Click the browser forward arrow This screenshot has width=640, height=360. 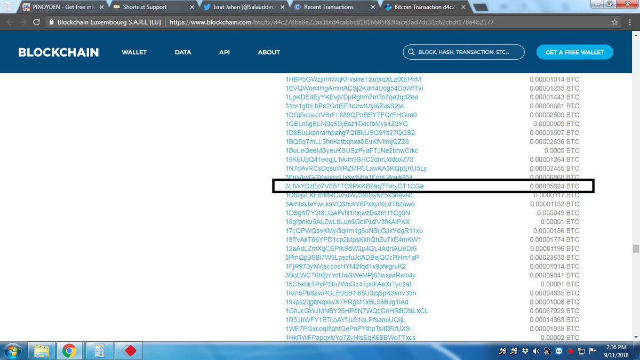click(23, 22)
